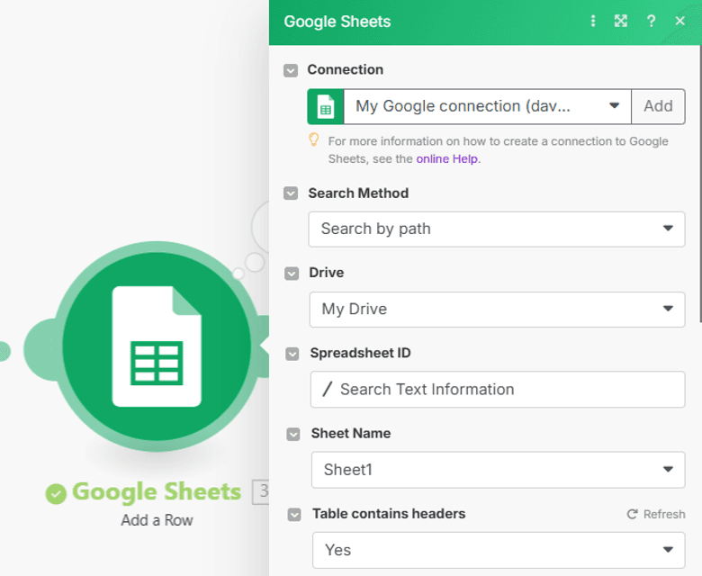Click the Google Sheets module icon on canvas

[156, 346]
